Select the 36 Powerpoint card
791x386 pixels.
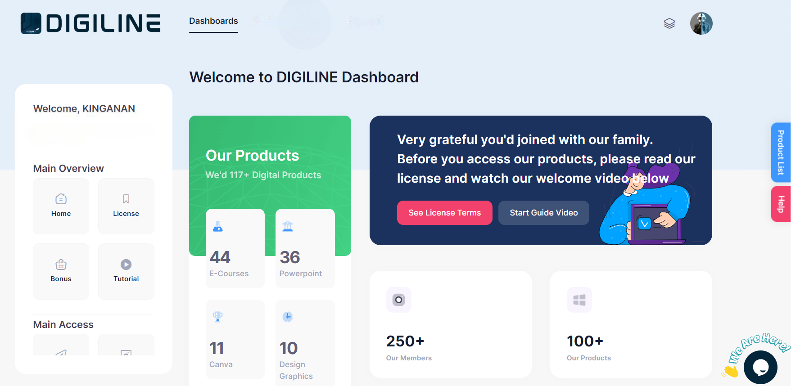pos(305,248)
